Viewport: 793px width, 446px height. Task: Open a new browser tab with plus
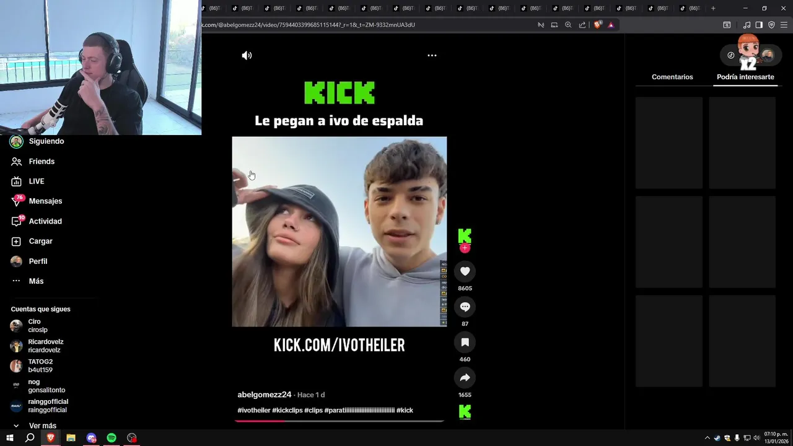(713, 8)
